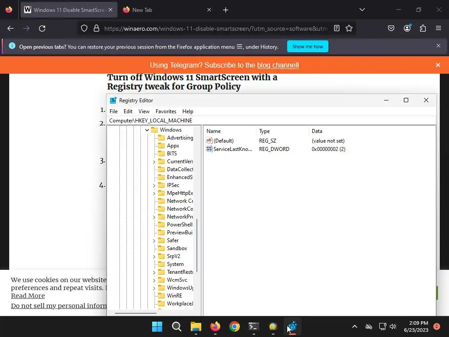Reload the current page

42,29
